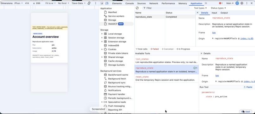This screenshot has width=255, height=114.
Task: Open the index.js:85 origin link
Action: pos(247,38)
